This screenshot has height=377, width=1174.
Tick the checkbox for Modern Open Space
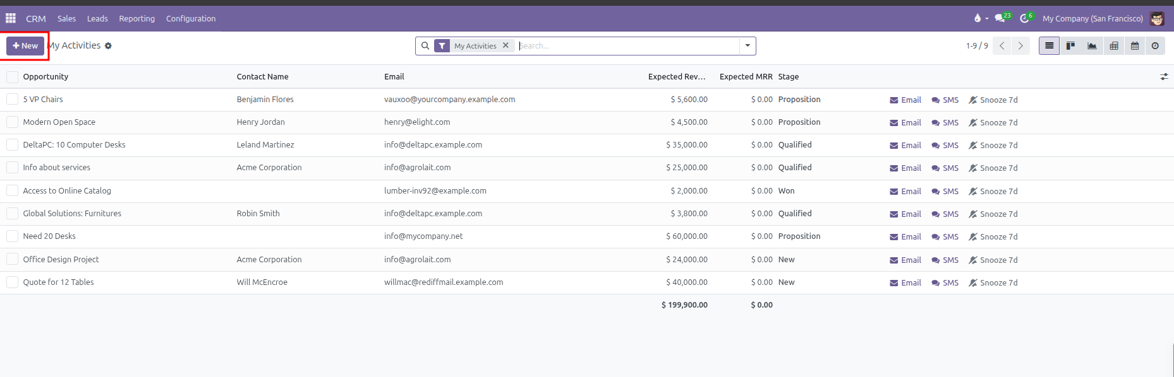12,122
